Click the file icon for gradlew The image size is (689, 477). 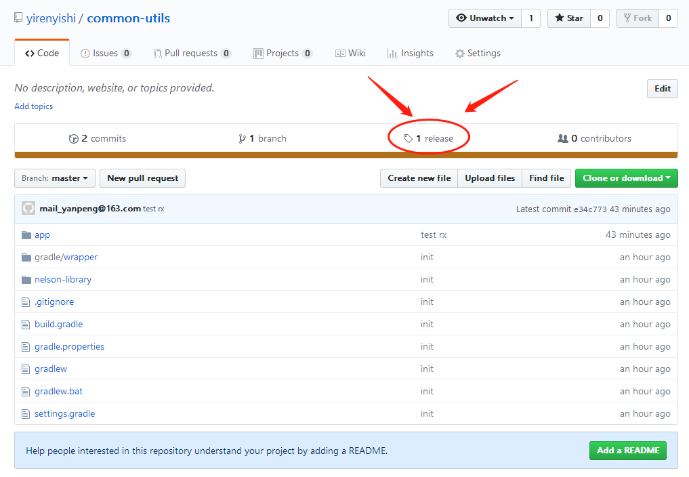[x=26, y=369]
